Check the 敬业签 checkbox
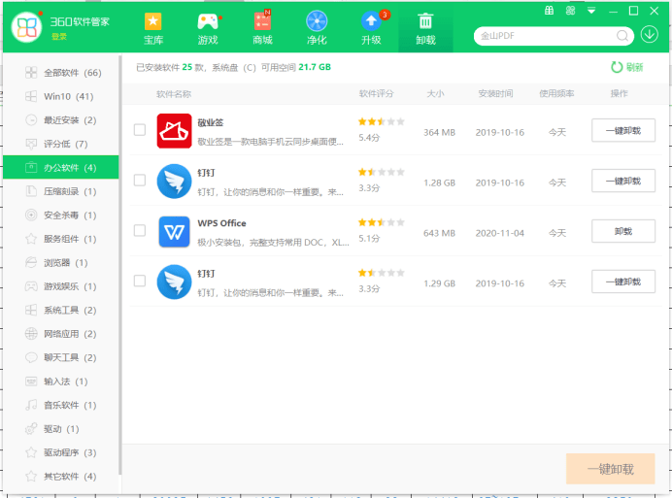Viewport: 672px width, 498px height. coord(140,129)
